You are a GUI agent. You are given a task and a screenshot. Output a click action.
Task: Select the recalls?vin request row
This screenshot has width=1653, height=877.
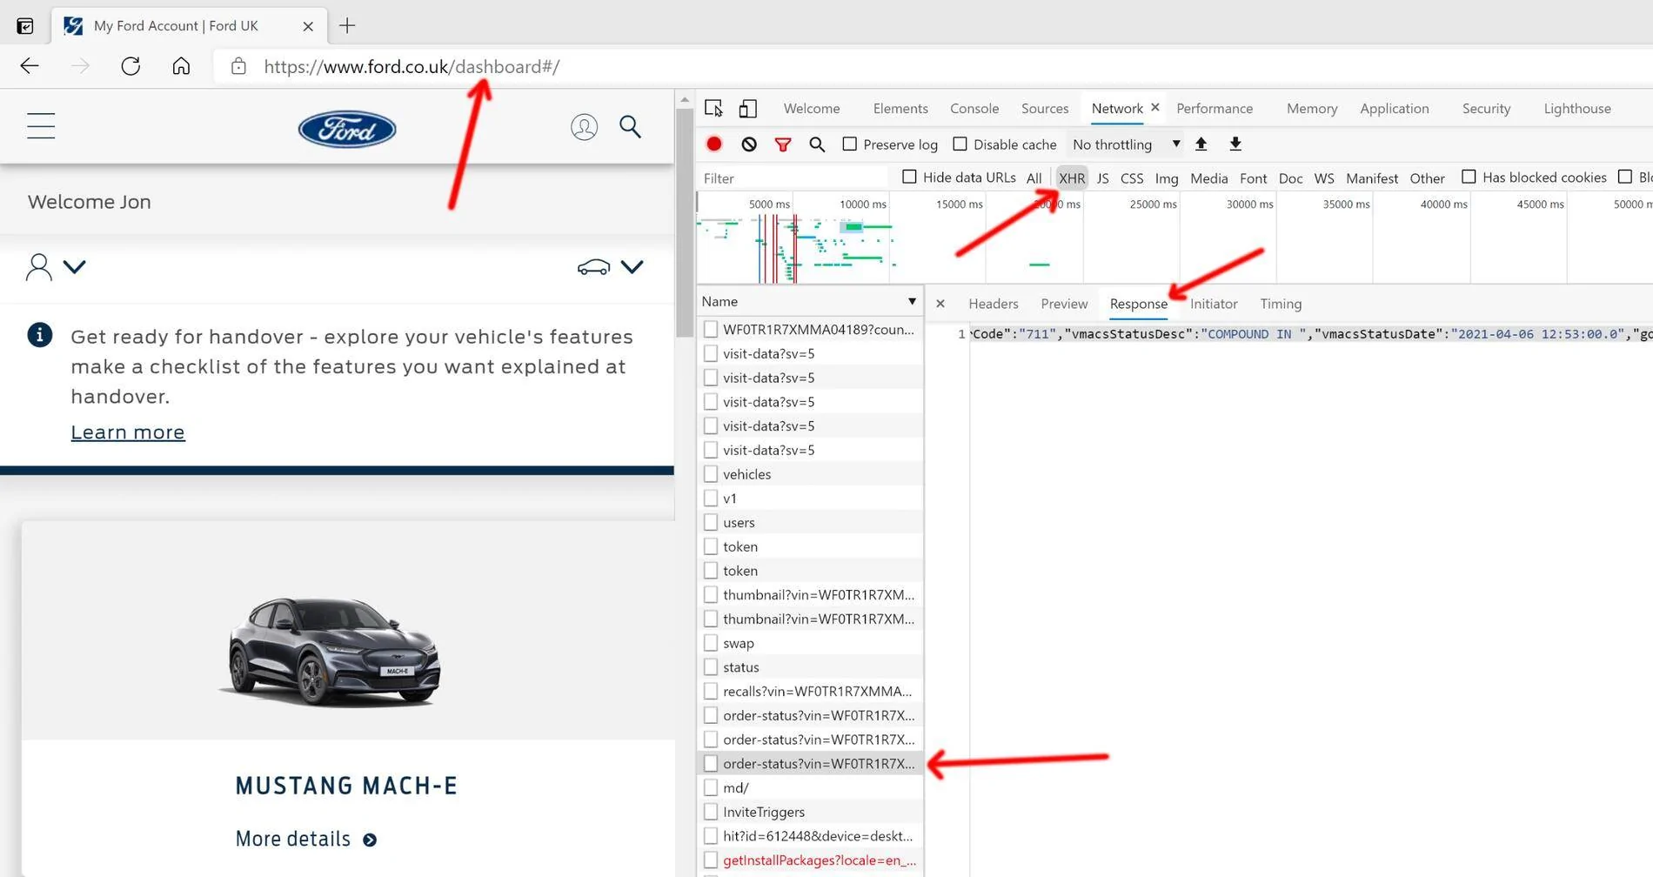810,692
